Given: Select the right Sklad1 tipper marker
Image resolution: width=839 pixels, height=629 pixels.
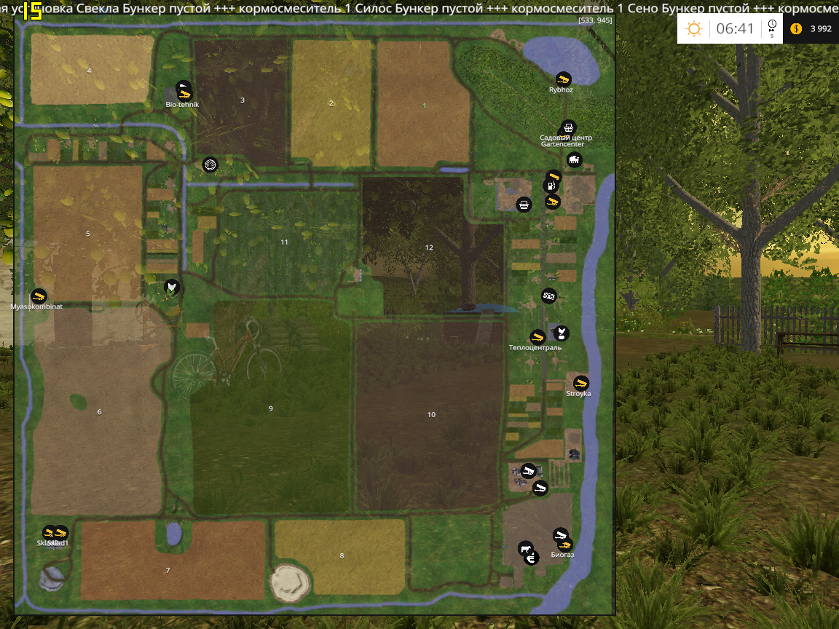Looking at the screenshot, I should coord(60,532).
